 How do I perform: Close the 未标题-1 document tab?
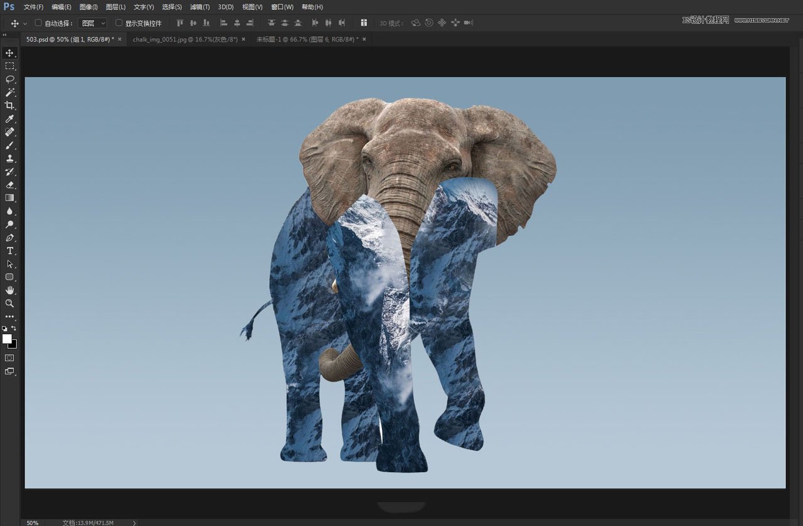point(364,39)
